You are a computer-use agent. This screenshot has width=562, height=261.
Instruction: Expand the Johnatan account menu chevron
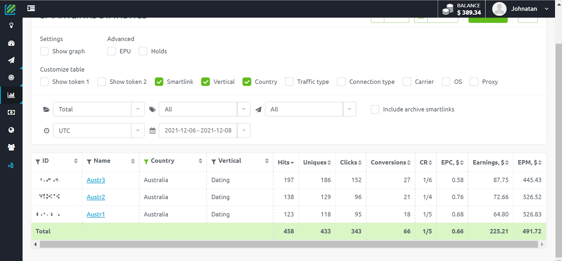(547, 9)
